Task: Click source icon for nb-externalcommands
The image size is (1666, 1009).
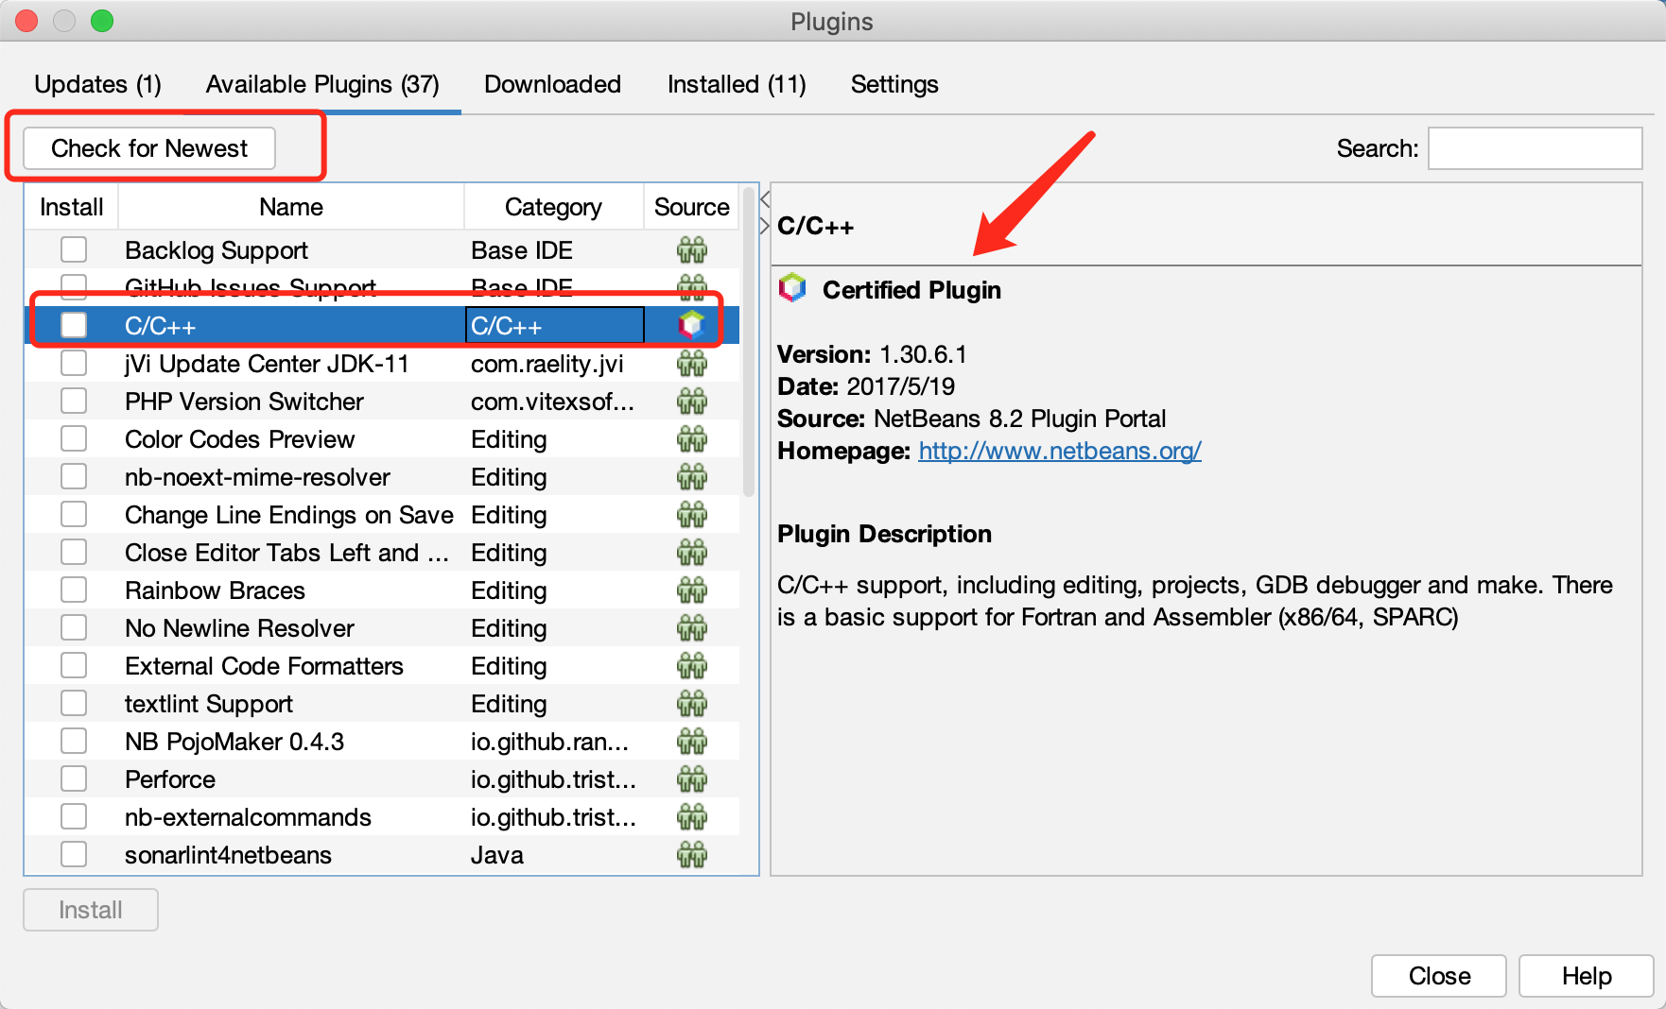Action: tap(692, 817)
